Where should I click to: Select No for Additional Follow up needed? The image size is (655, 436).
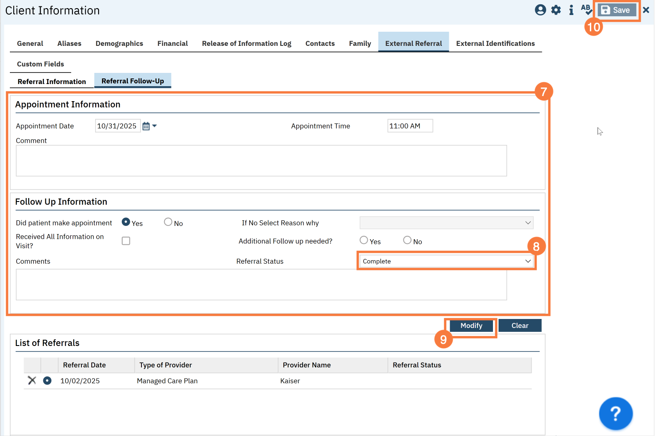tap(407, 241)
